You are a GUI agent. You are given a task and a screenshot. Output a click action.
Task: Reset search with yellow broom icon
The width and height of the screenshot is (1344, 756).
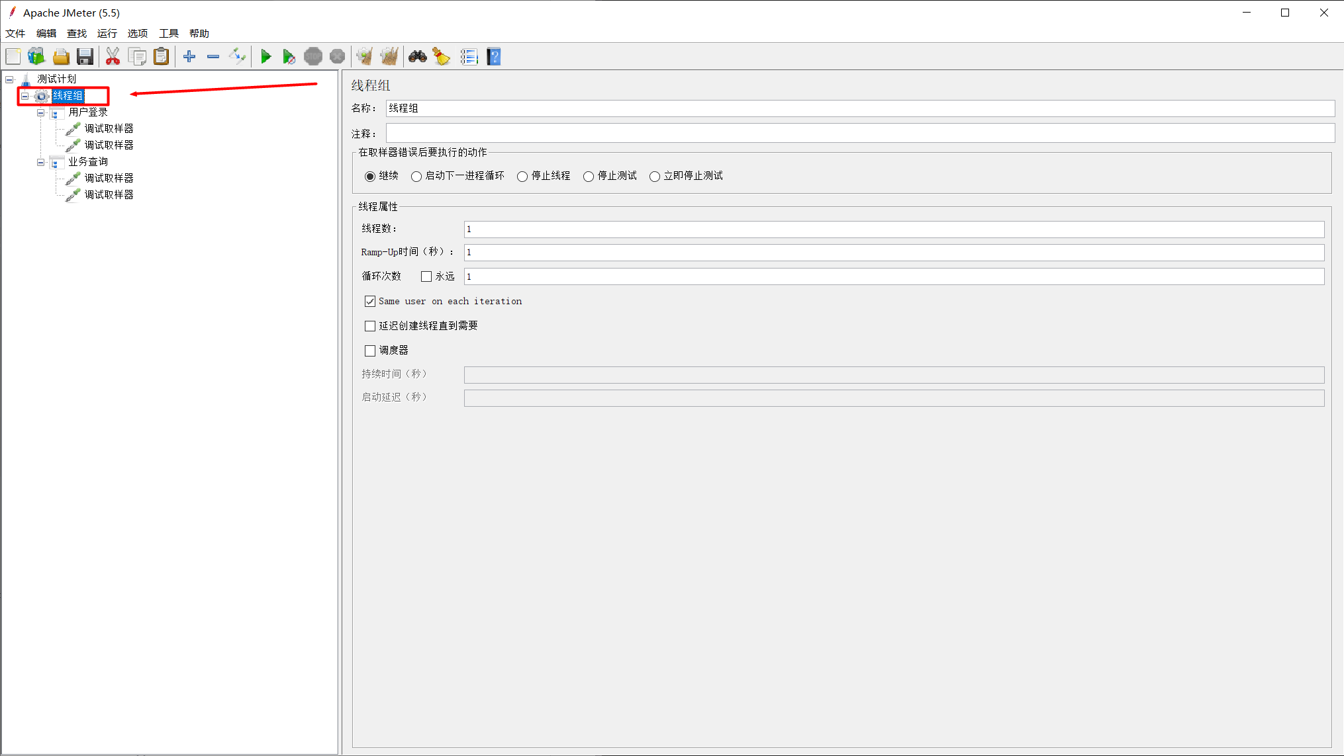[442, 57]
